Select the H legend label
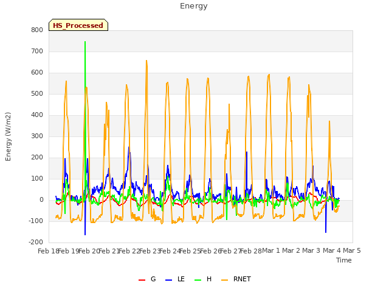This screenshot has width=389, height=291. point(209,279)
